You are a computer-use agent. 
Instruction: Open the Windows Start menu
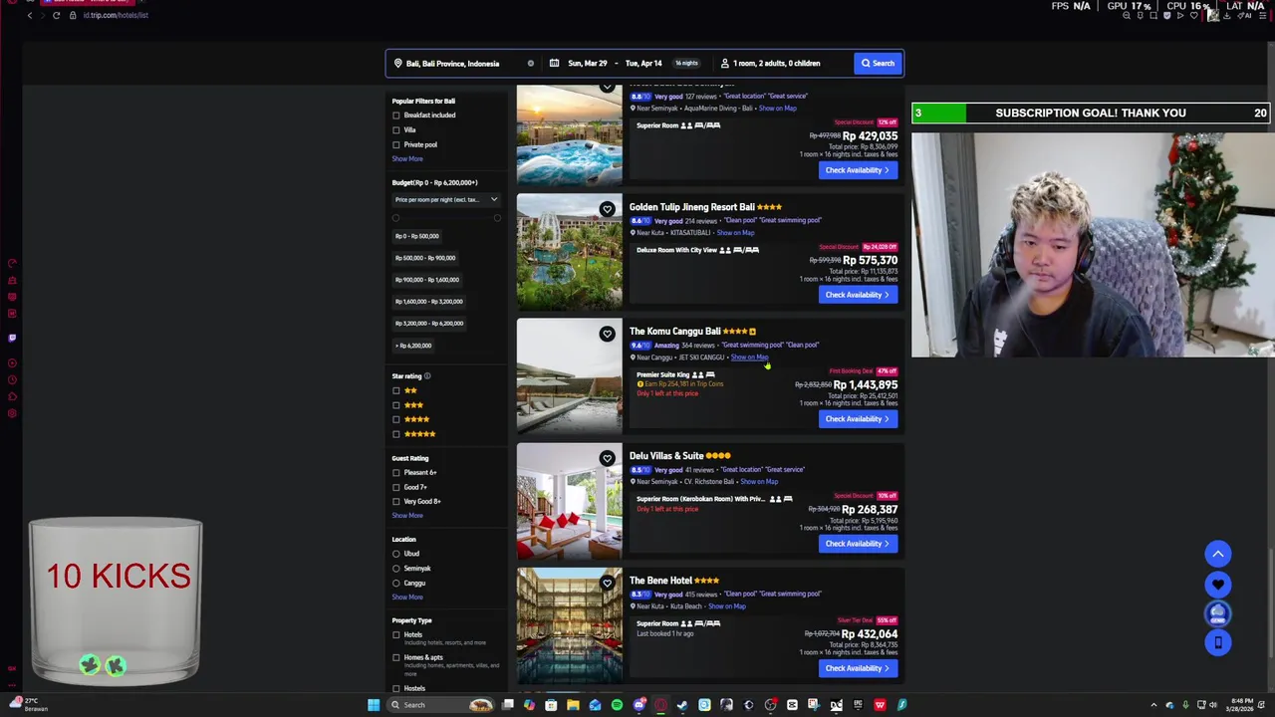click(374, 705)
